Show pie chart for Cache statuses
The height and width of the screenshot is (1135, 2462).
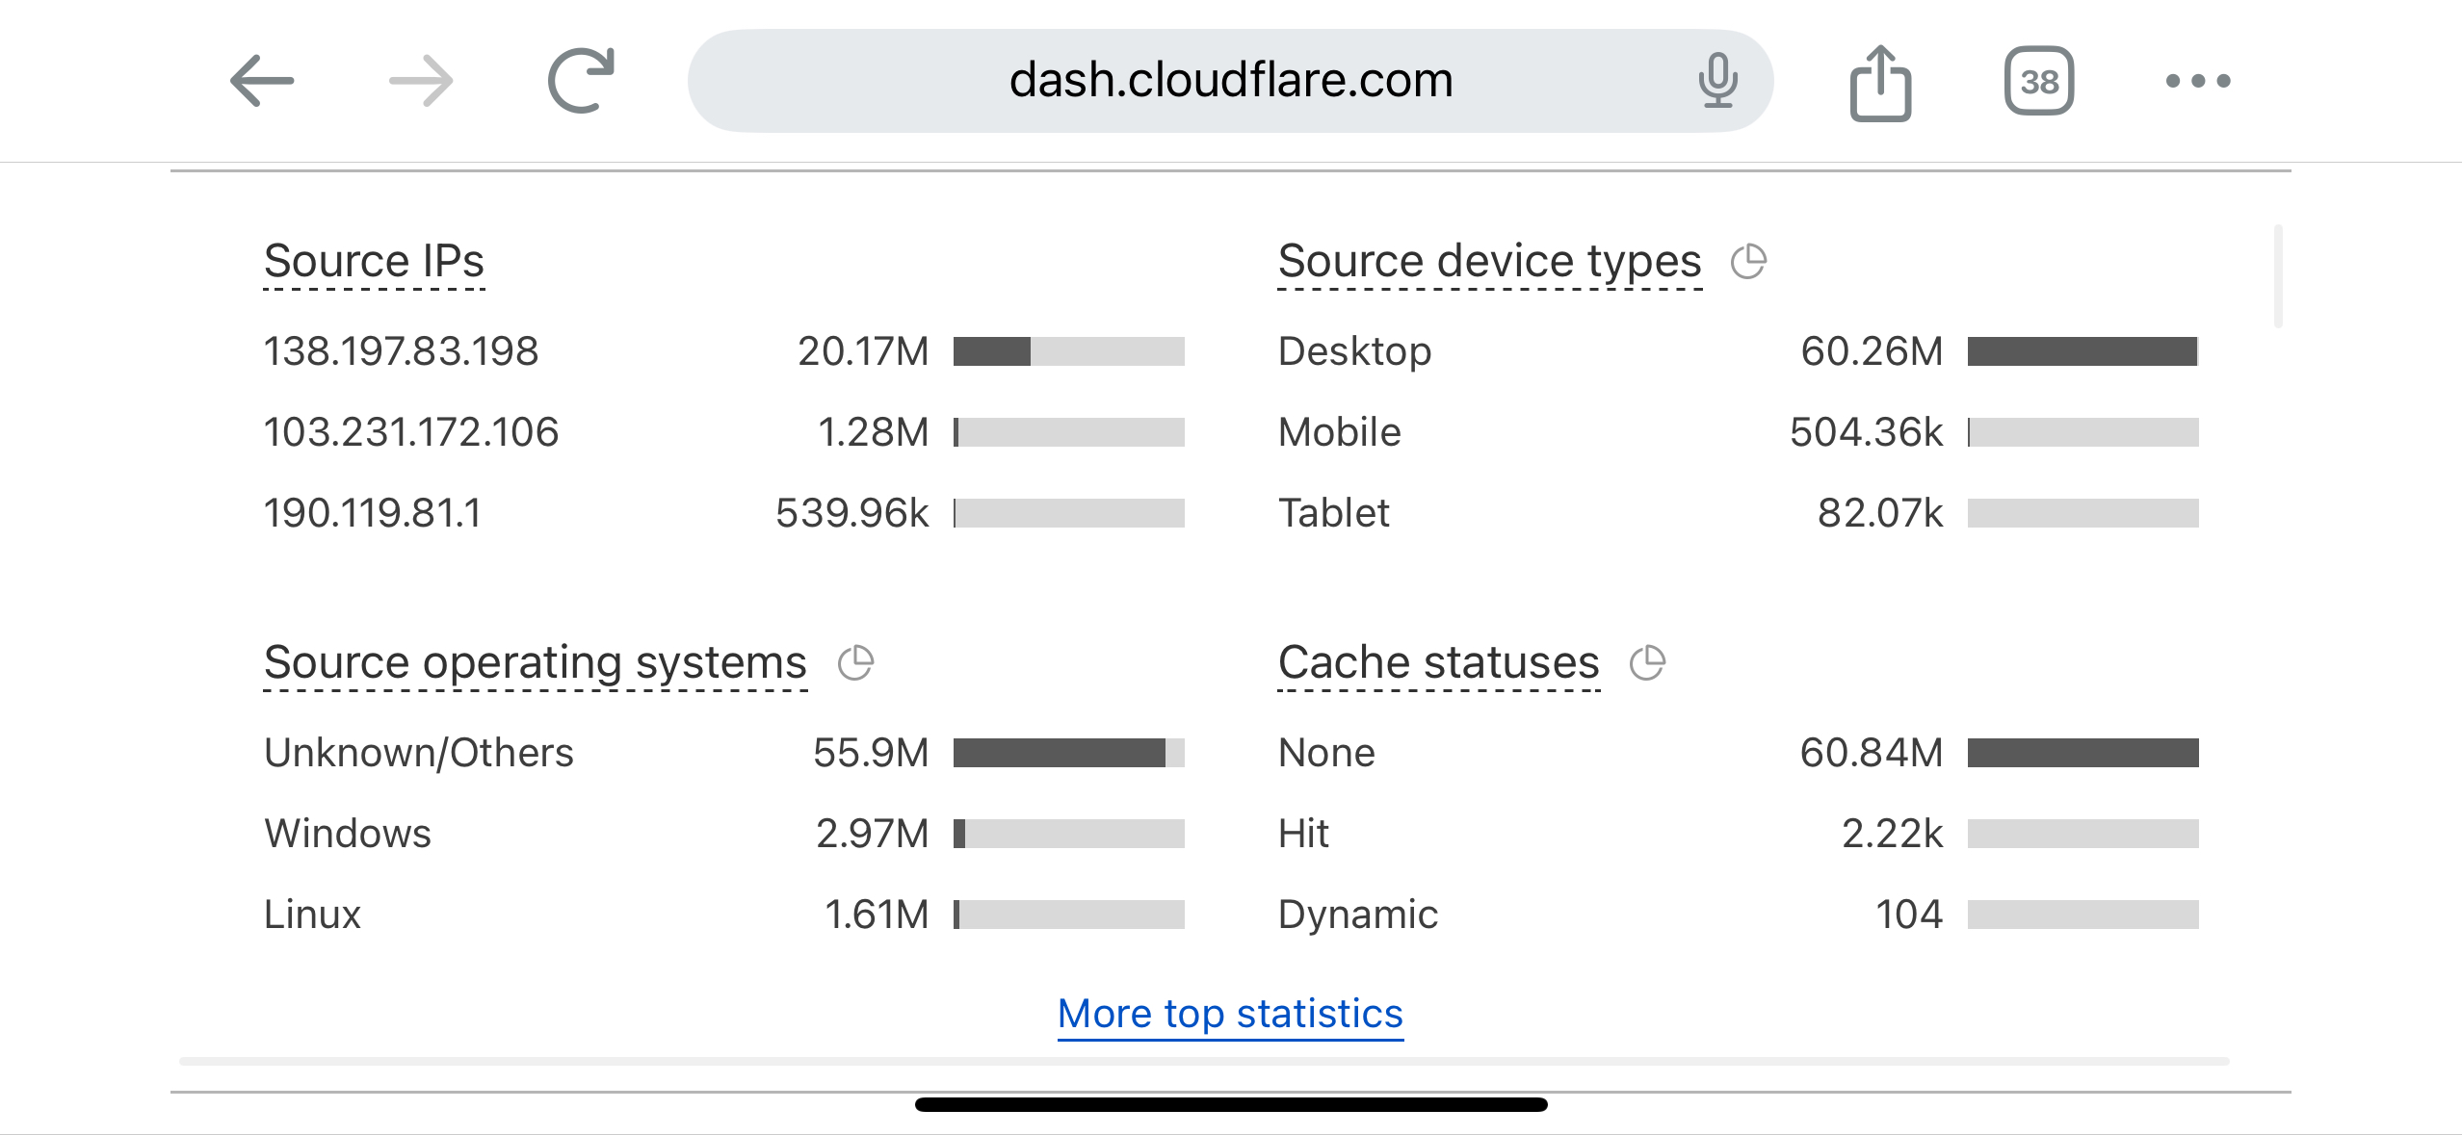[1647, 663]
